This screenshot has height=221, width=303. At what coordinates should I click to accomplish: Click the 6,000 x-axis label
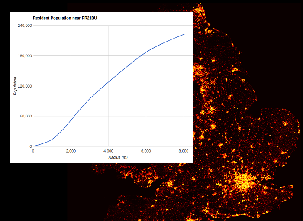pos(146,151)
